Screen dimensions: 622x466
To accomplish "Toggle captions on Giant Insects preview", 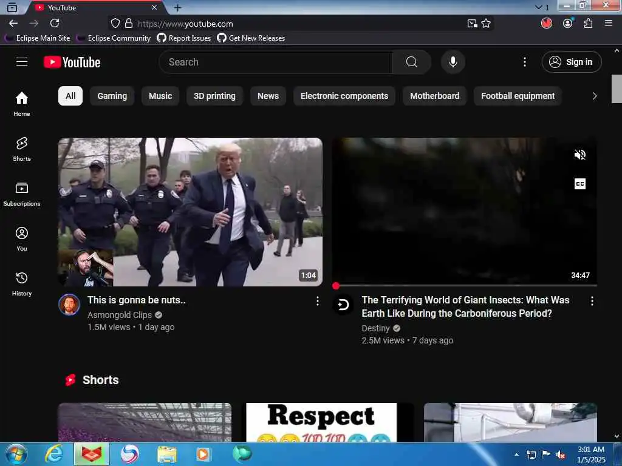I will 580,184.
